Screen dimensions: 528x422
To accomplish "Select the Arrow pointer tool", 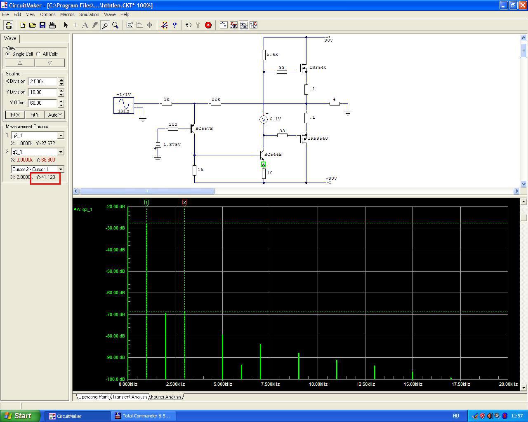I will pyautogui.click(x=66, y=25).
